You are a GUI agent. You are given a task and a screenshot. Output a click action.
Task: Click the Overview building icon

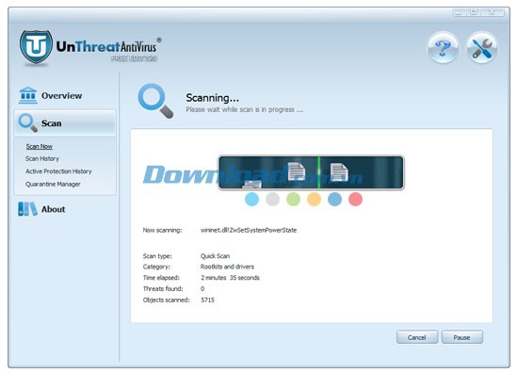[x=27, y=95]
